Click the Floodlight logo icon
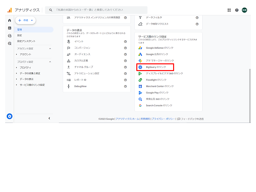The width and height of the screenshot is (256, 192). click(140, 80)
